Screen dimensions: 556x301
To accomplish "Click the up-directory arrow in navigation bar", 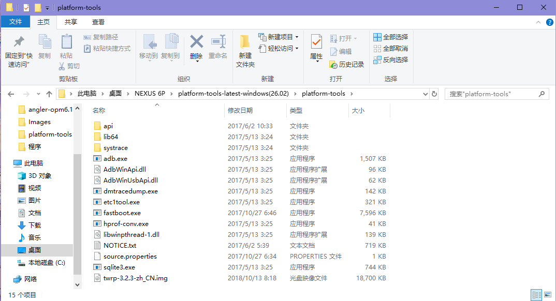I will (x=49, y=94).
